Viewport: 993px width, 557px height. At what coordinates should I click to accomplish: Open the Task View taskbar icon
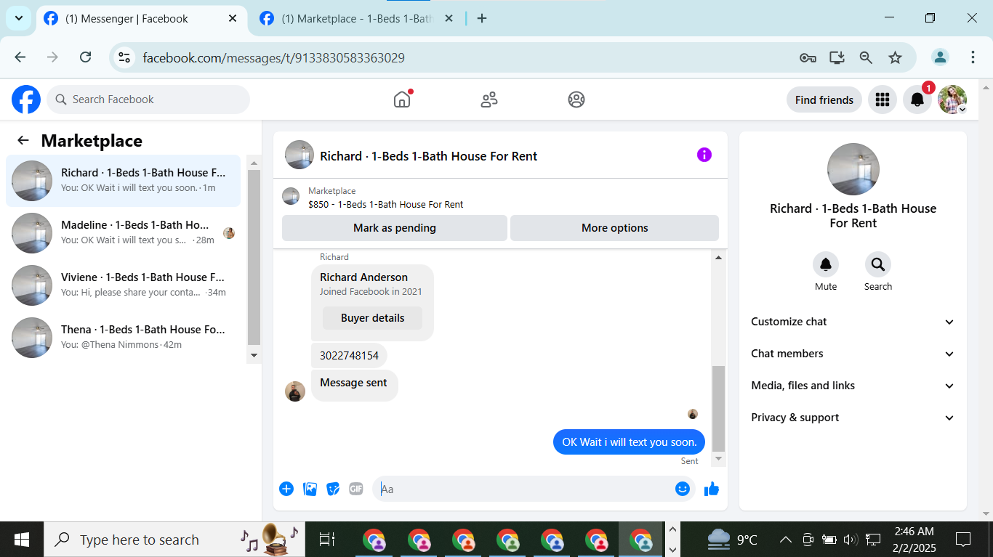(327, 540)
